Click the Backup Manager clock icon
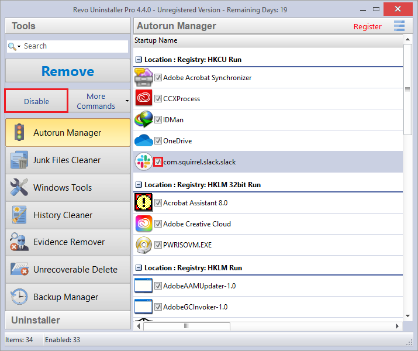 coord(19,297)
